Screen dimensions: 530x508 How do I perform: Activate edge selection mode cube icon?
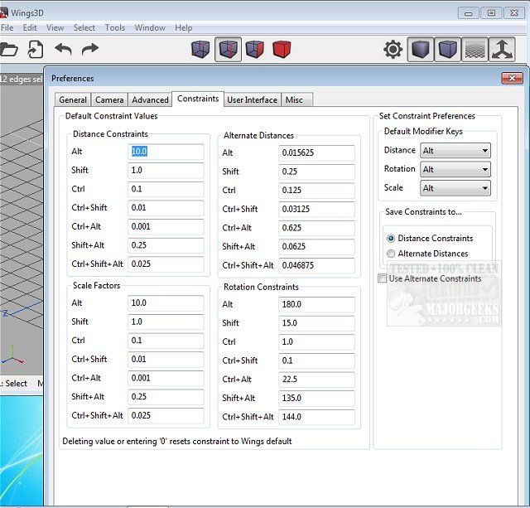[228, 50]
